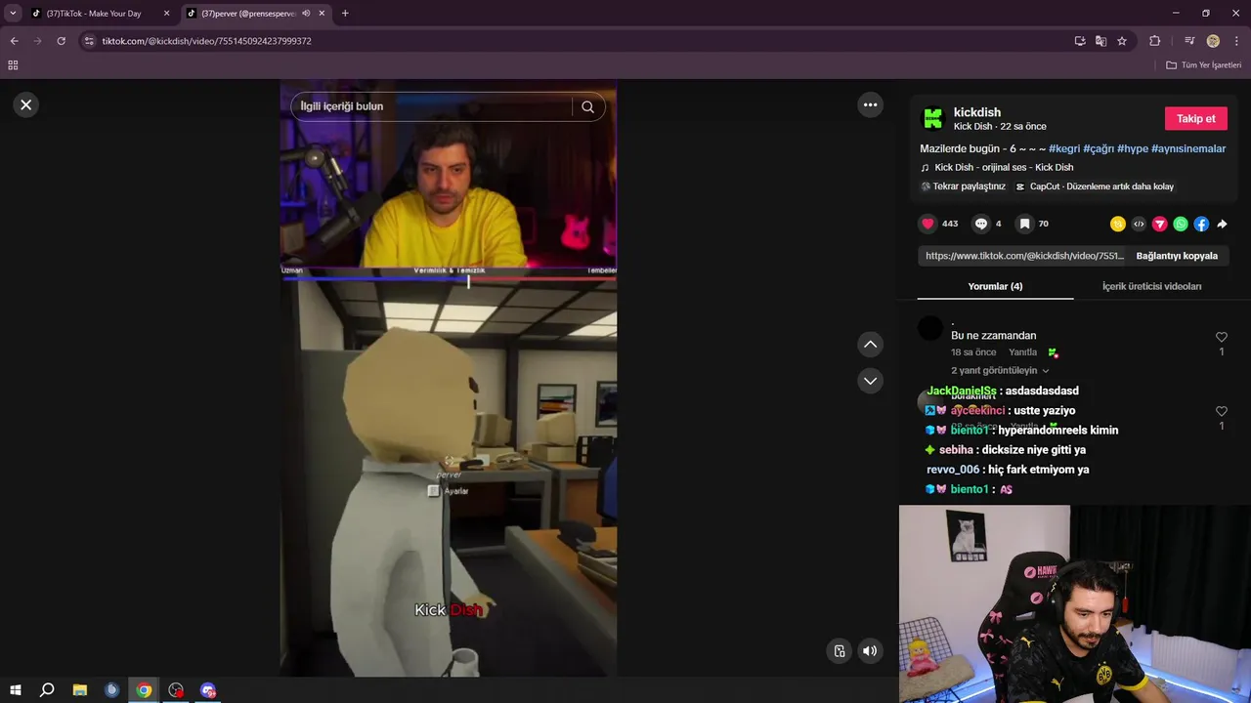Like the video with the heart icon

click(x=927, y=224)
